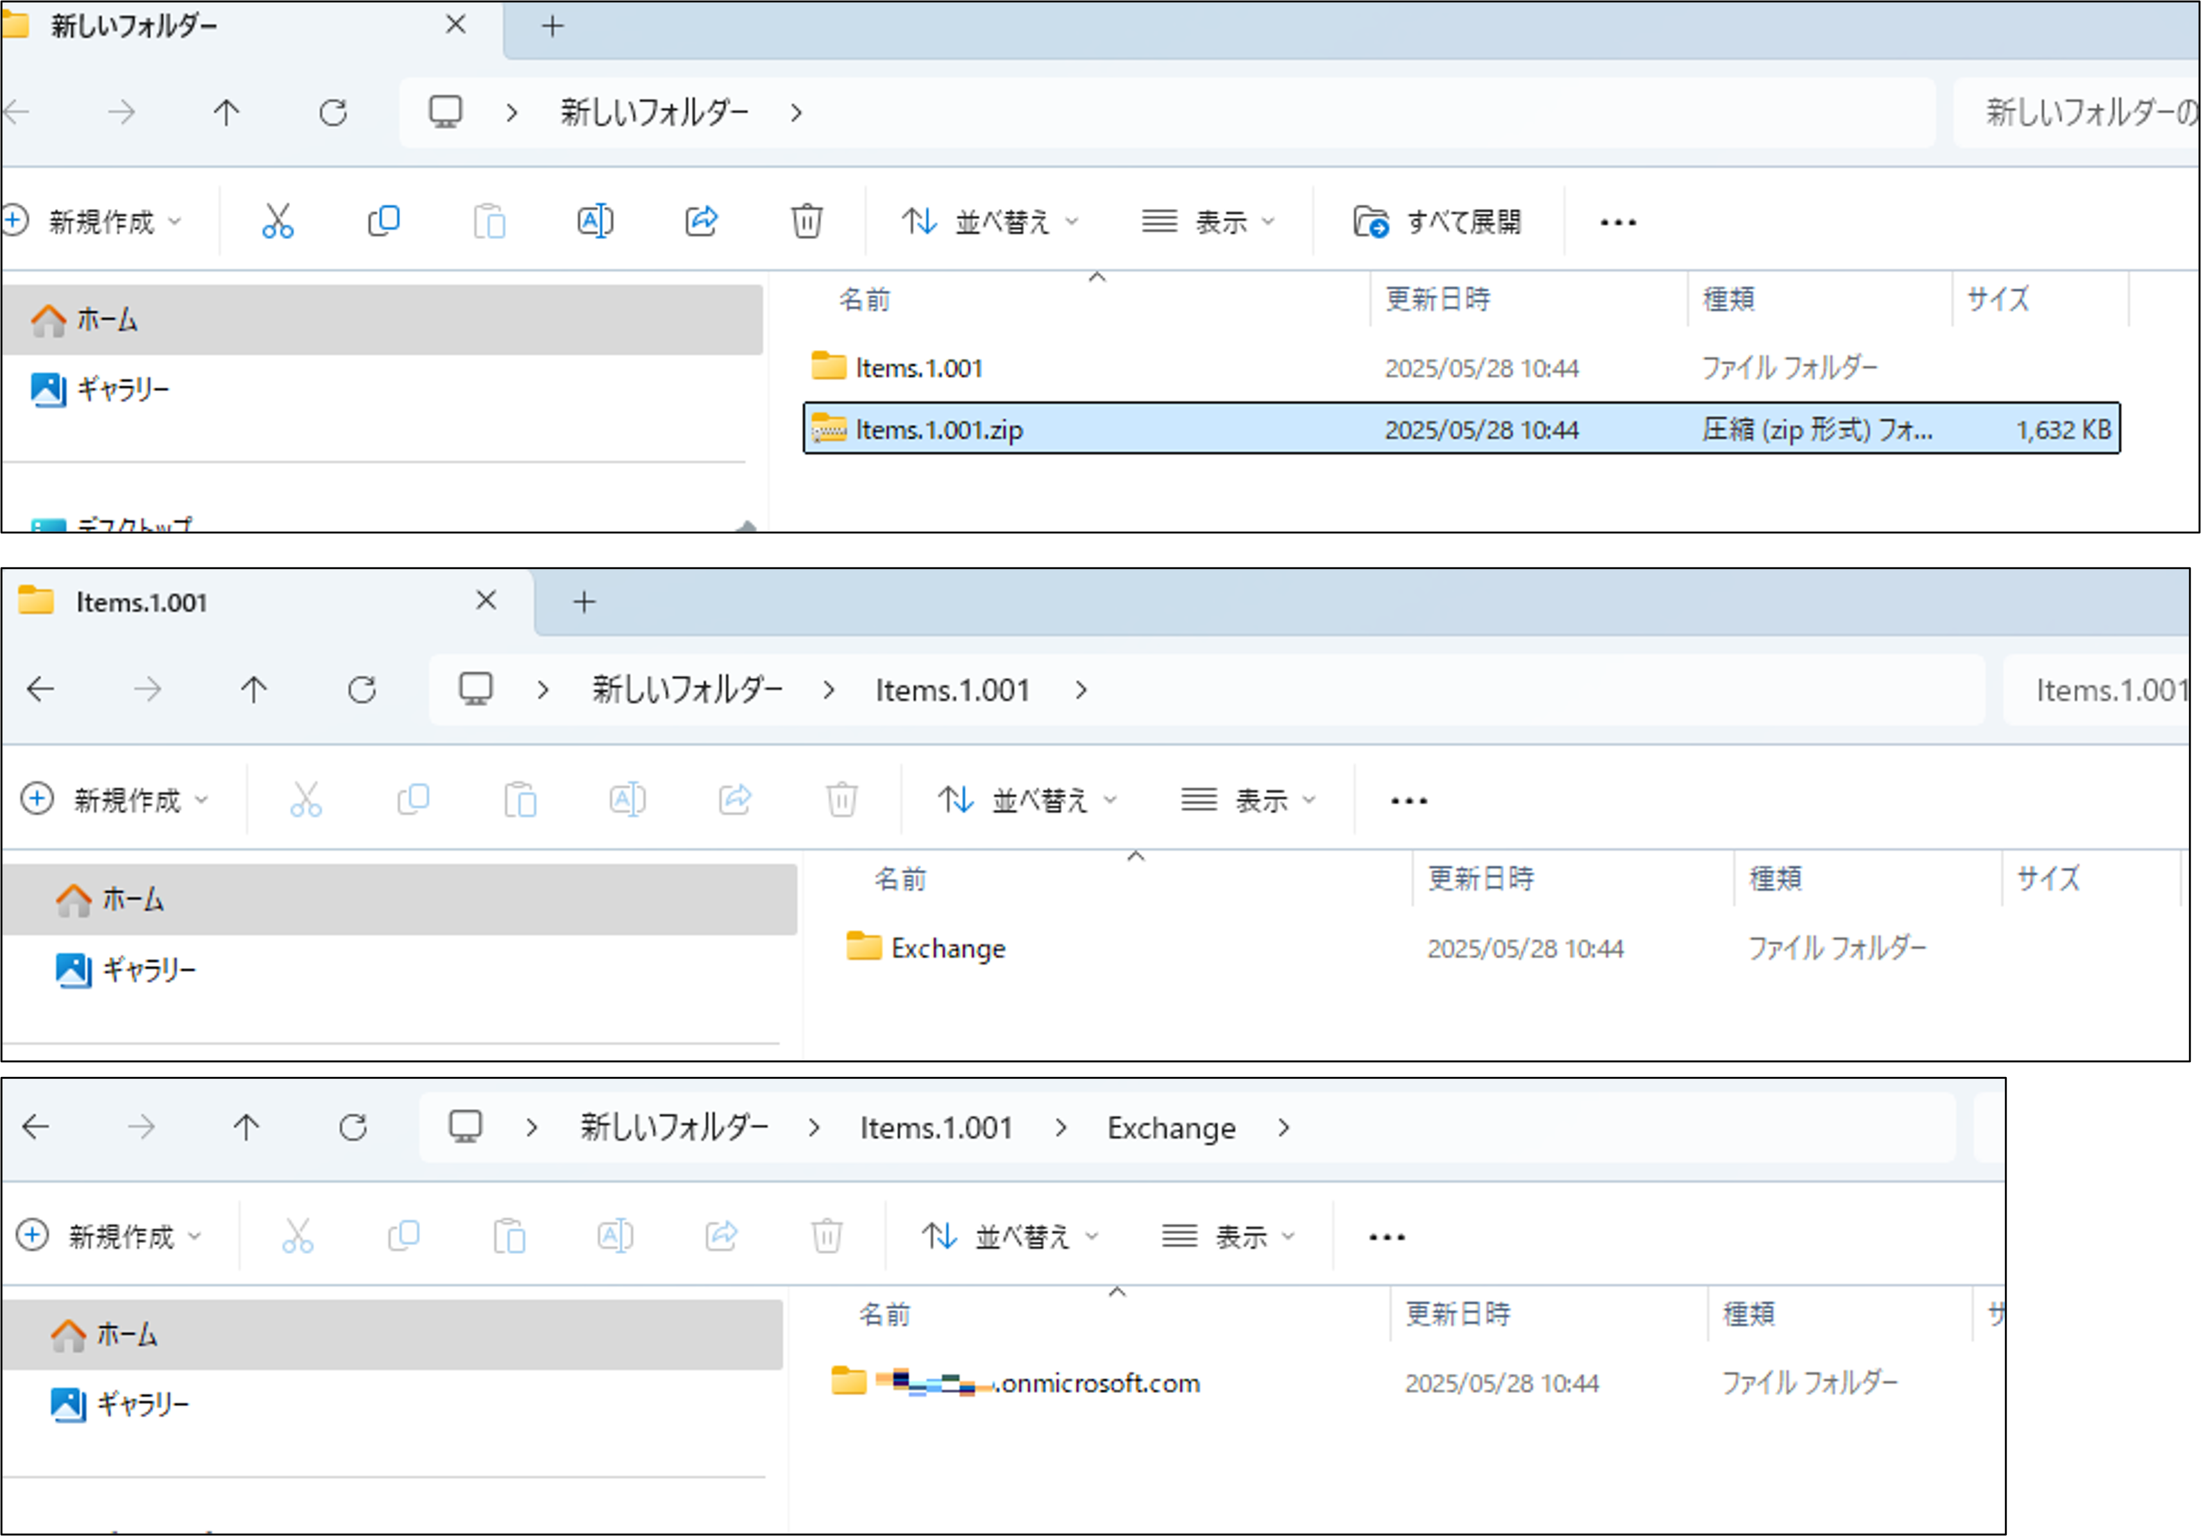Go up one level in top window
This screenshot has height=1536, width=2201.
click(x=226, y=112)
